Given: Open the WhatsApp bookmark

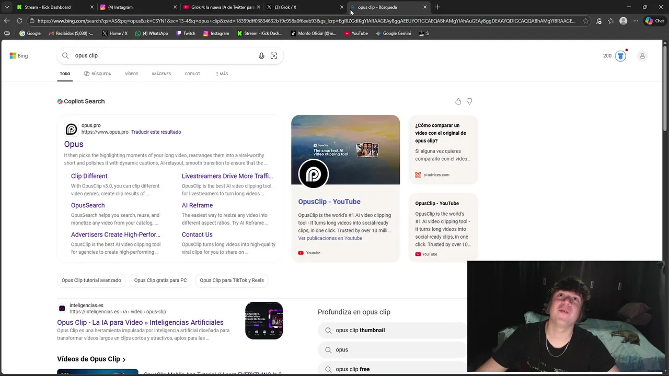Looking at the screenshot, I should tap(152, 33).
